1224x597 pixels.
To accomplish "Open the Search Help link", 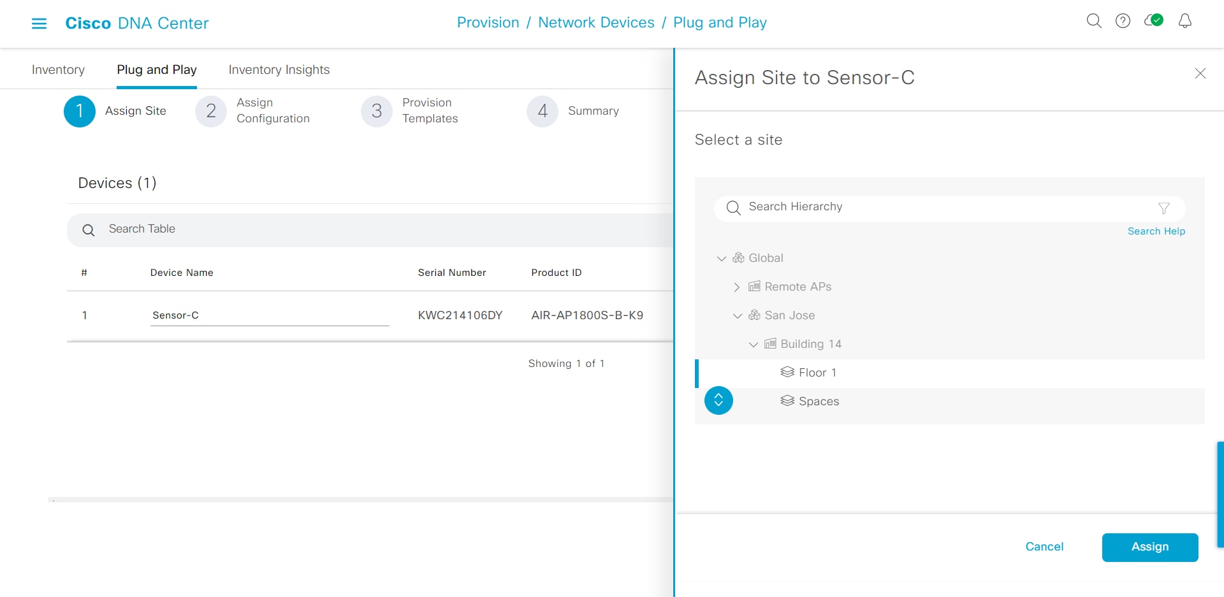I will coord(1156,231).
